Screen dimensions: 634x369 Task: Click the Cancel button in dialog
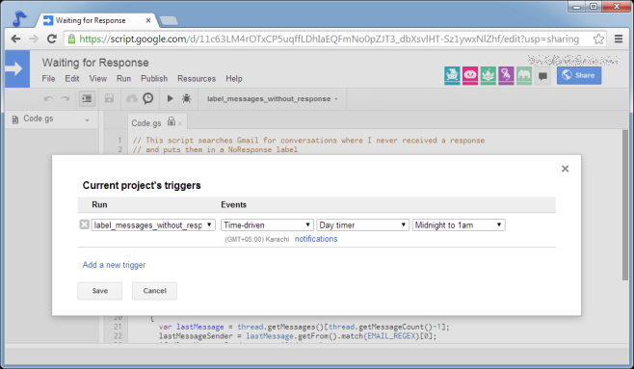pyautogui.click(x=154, y=291)
